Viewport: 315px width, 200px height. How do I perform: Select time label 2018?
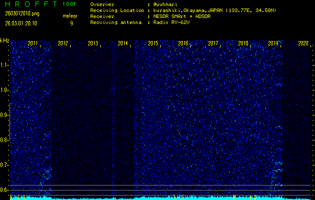click(243, 43)
